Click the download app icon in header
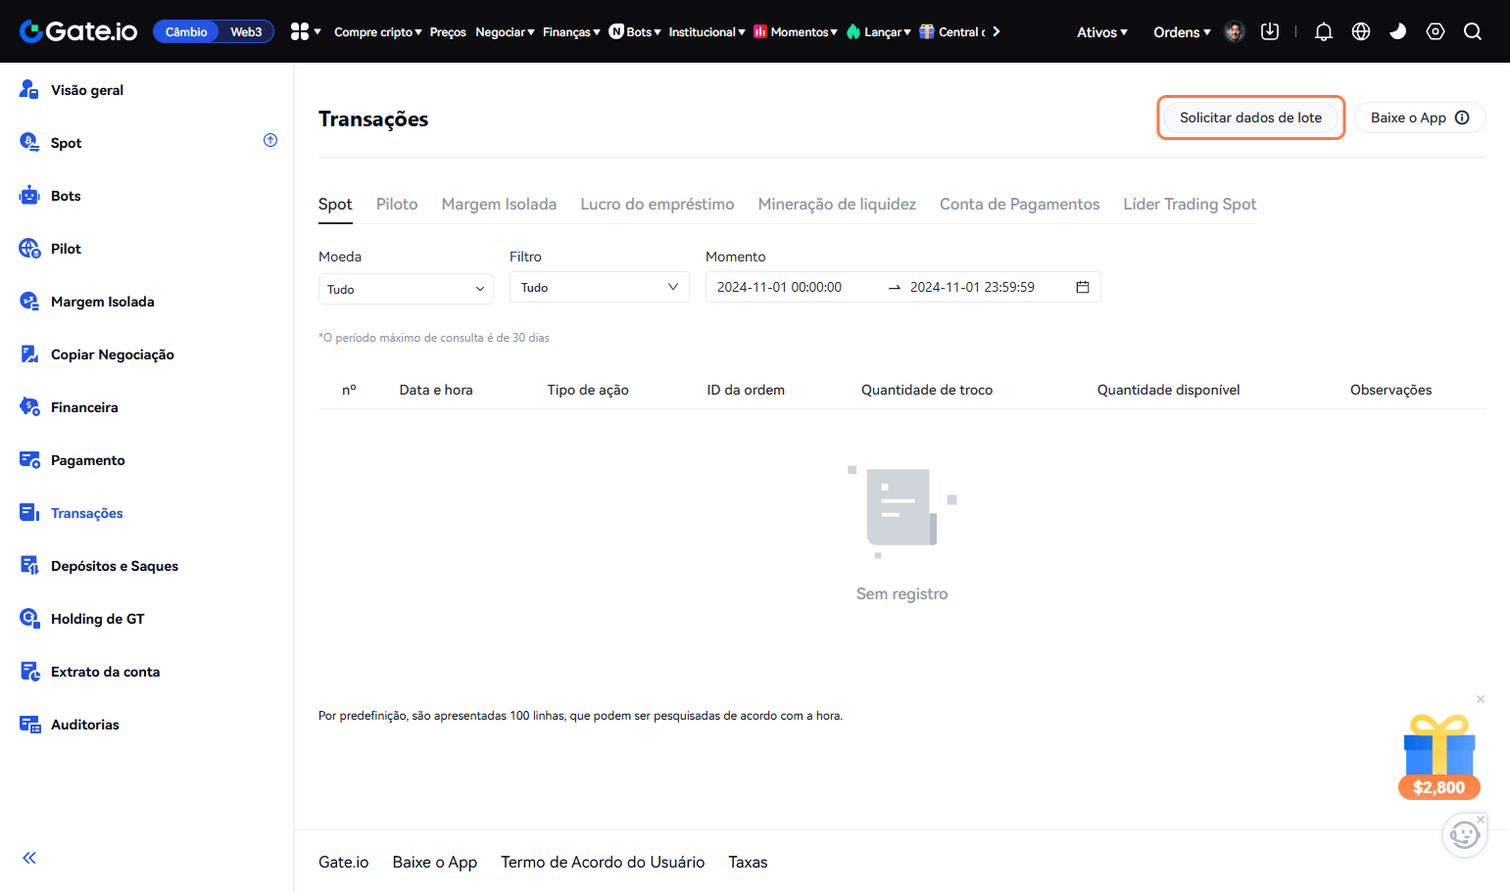The width and height of the screenshot is (1510, 892). pos(1270,31)
